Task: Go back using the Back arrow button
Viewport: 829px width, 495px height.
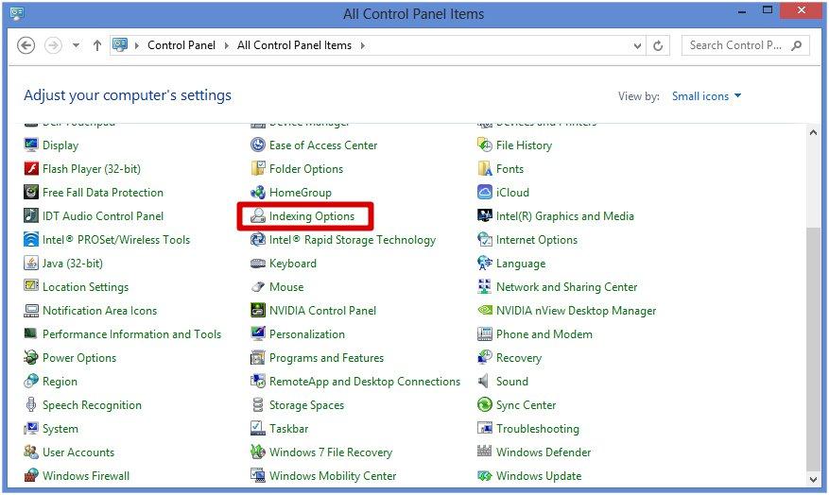Action: (26, 45)
